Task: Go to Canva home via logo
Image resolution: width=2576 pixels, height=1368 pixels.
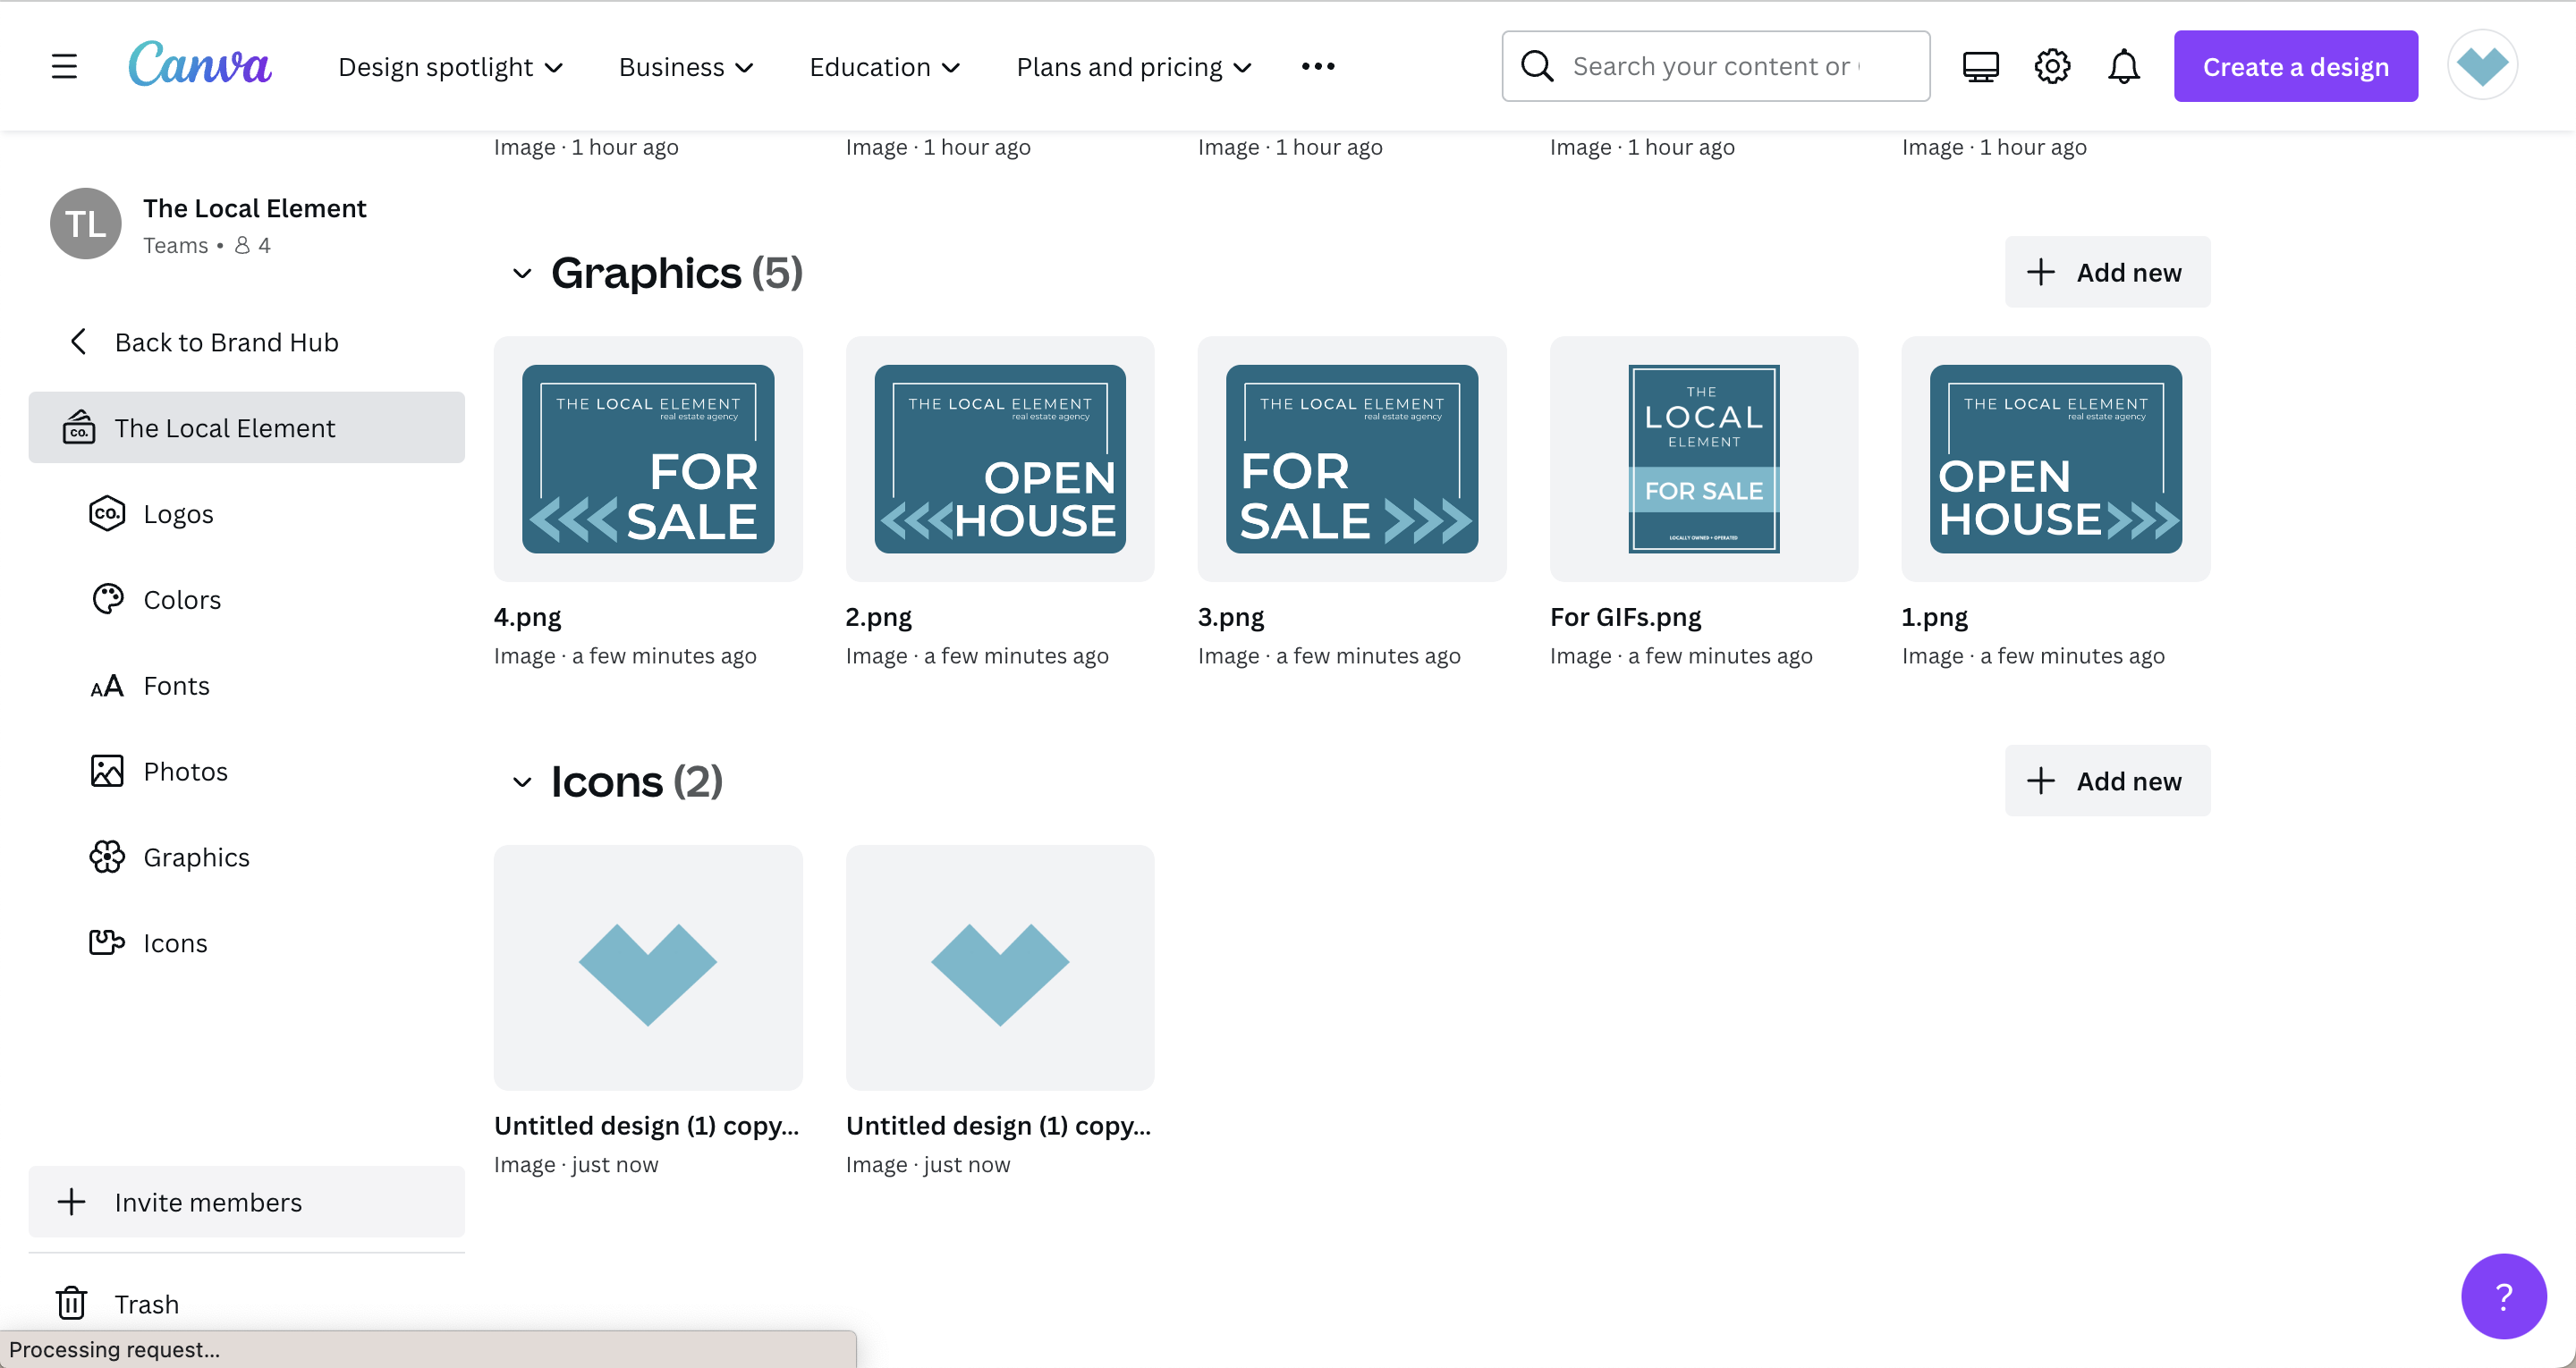Action: [200, 65]
